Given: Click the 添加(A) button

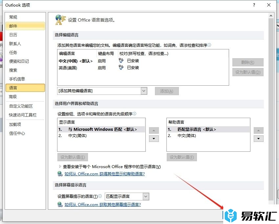Looking at the screenshot, I should pos(167,91).
